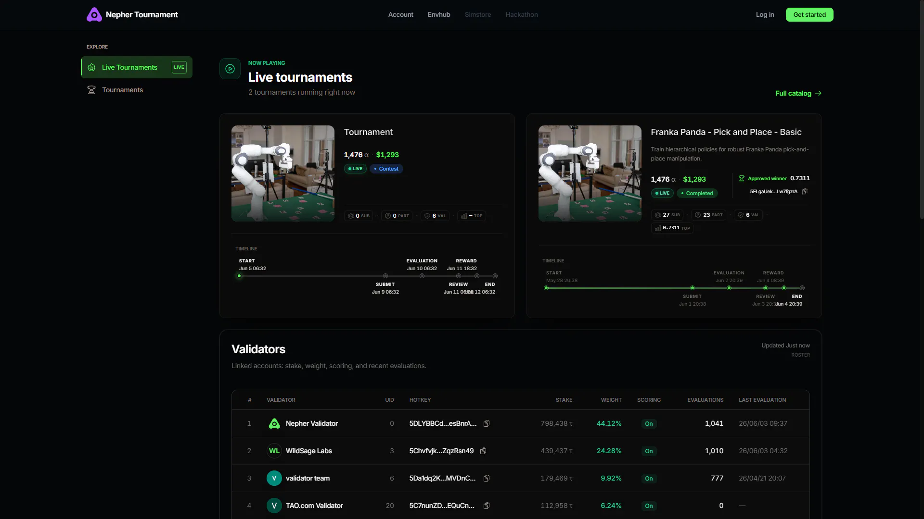Click the TAO.com Validator avatar
The width and height of the screenshot is (924, 519).
[274, 506]
